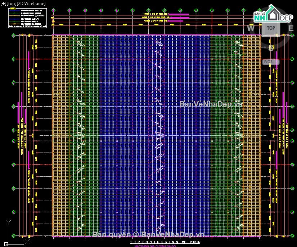Click the S compass direction on ViewCube
The image size is (297, 247).
click(x=271, y=48)
